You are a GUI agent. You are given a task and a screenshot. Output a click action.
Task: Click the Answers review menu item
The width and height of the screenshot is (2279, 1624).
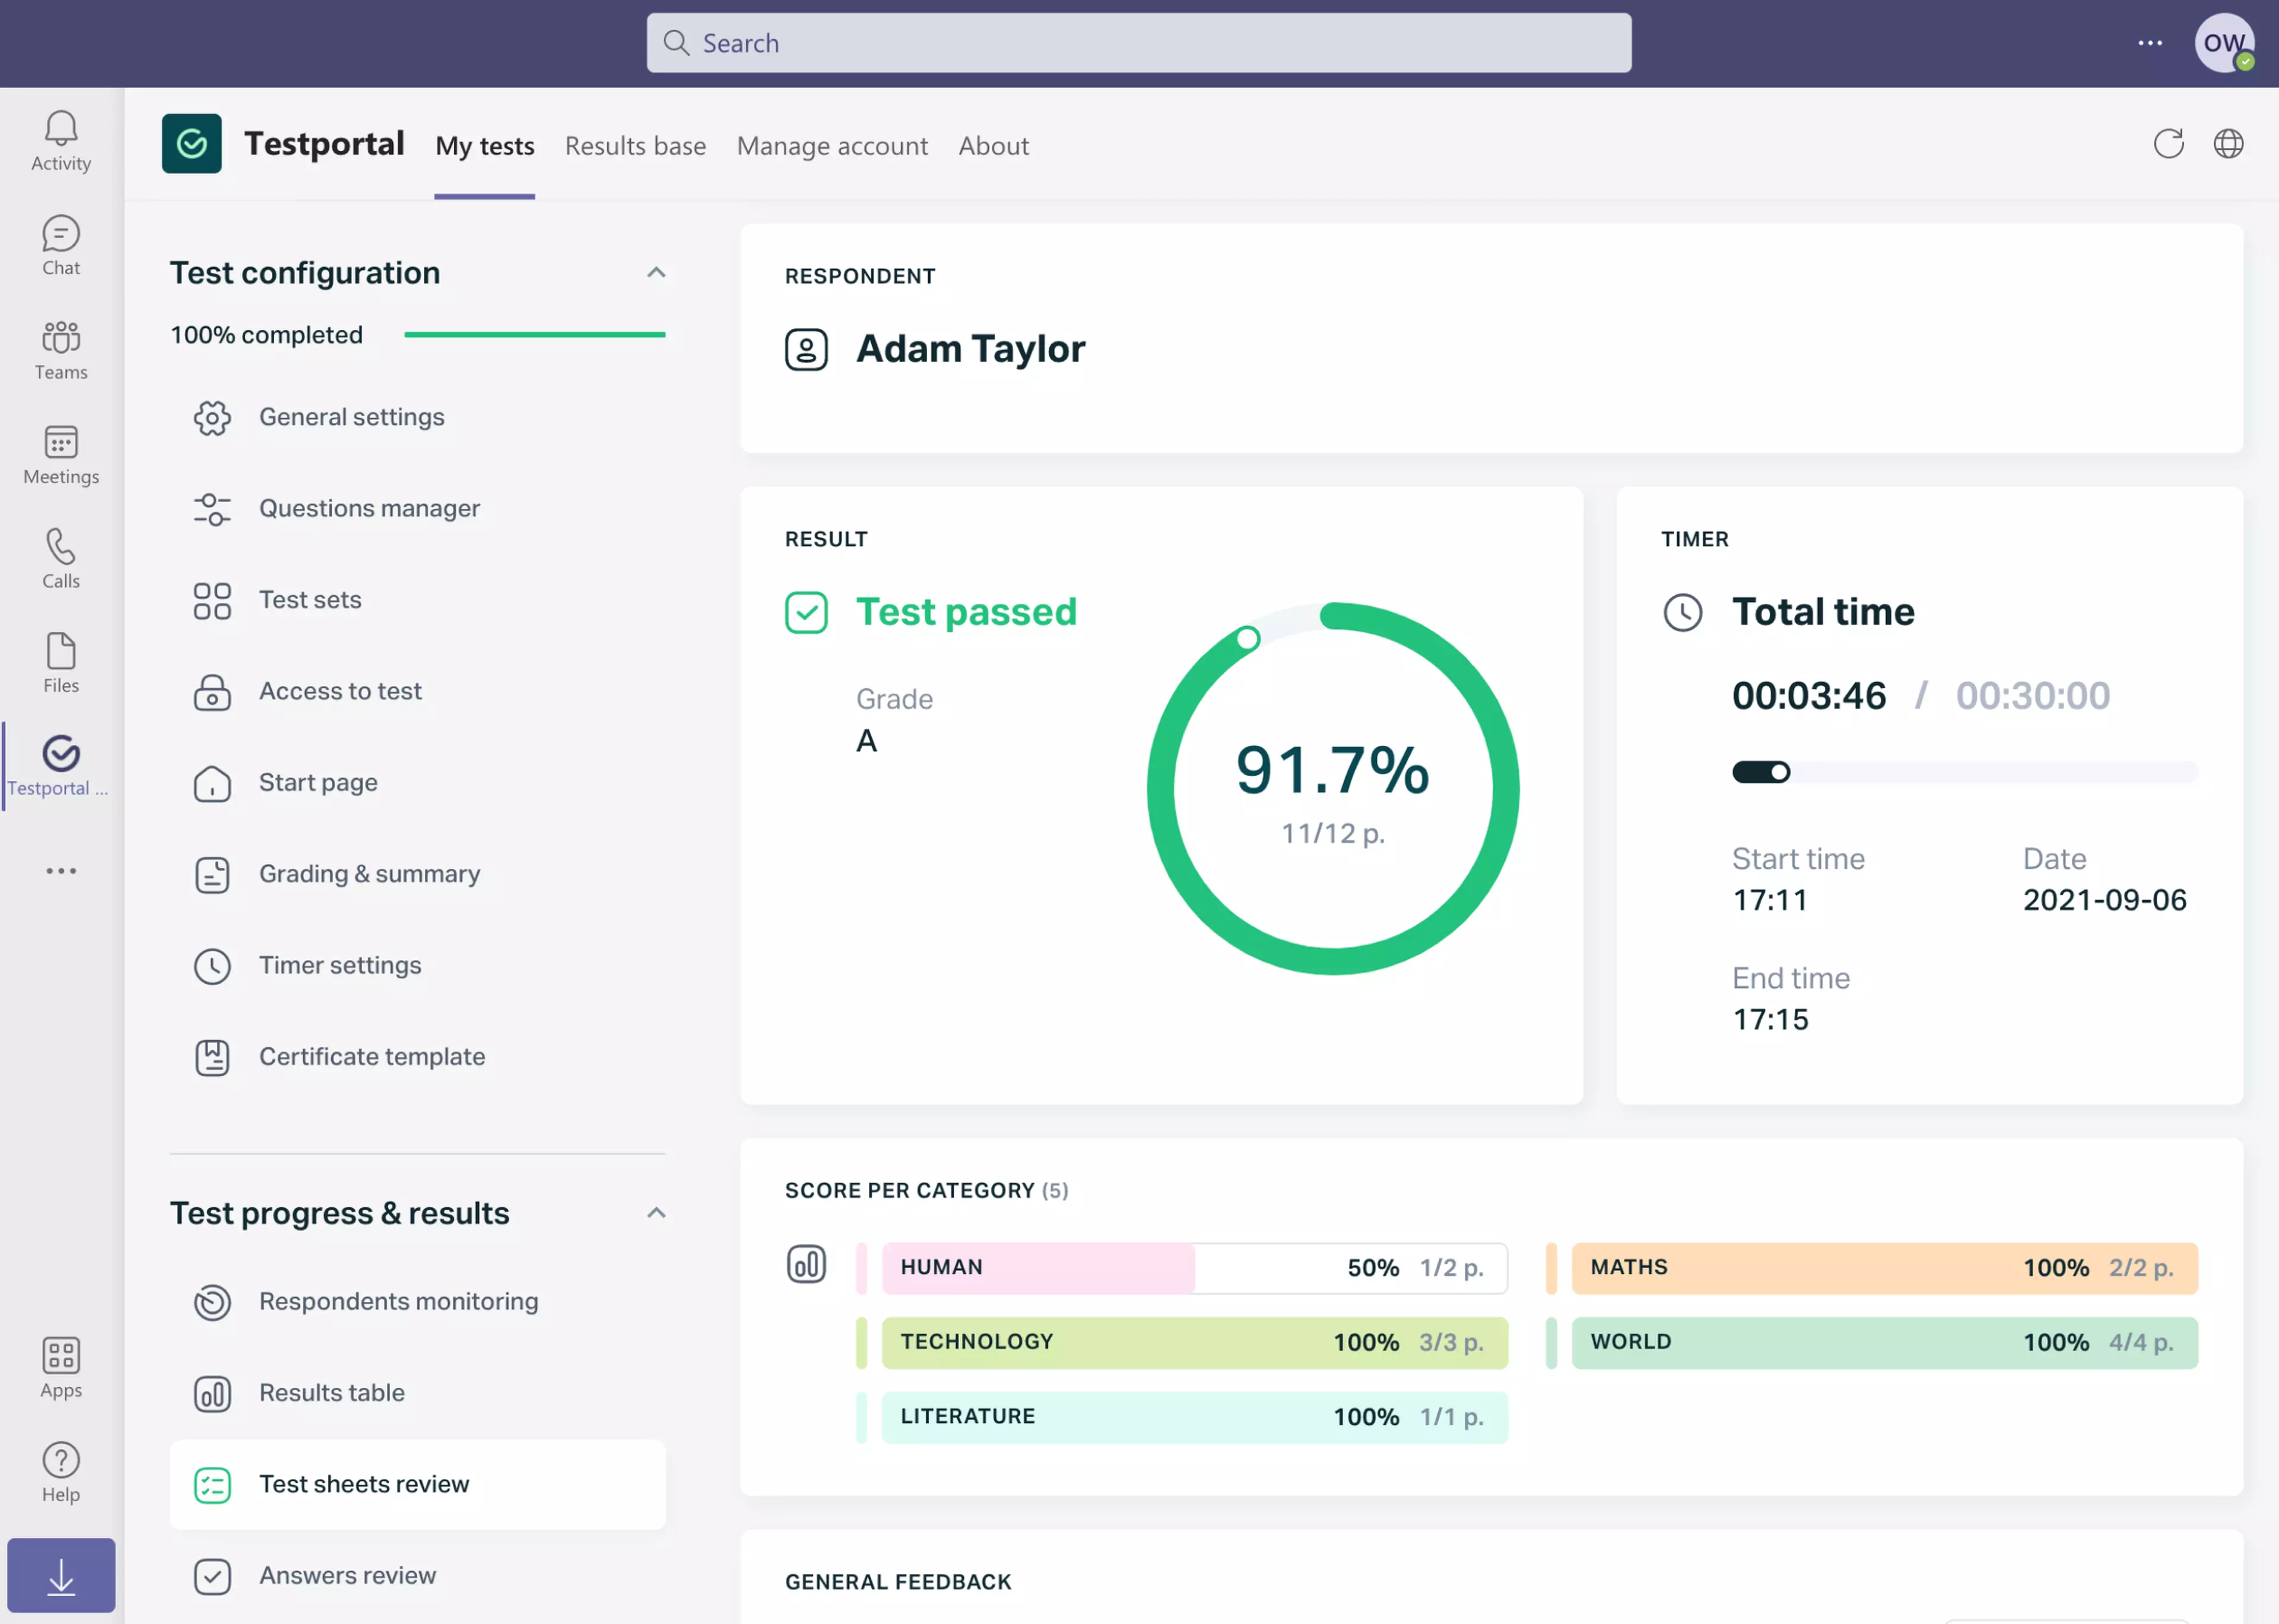[x=346, y=1573]
